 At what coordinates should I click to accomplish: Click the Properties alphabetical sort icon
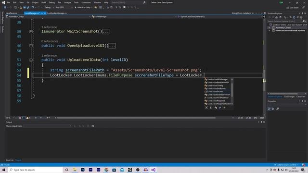click(x=273, y=109)
